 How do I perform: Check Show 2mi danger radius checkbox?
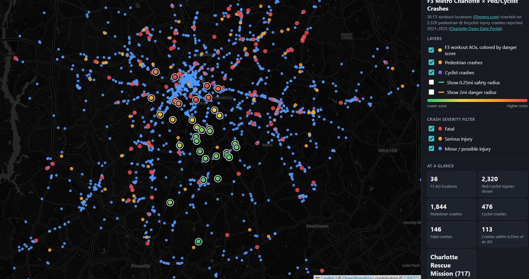pyautogui.click(x=431, y=92)
